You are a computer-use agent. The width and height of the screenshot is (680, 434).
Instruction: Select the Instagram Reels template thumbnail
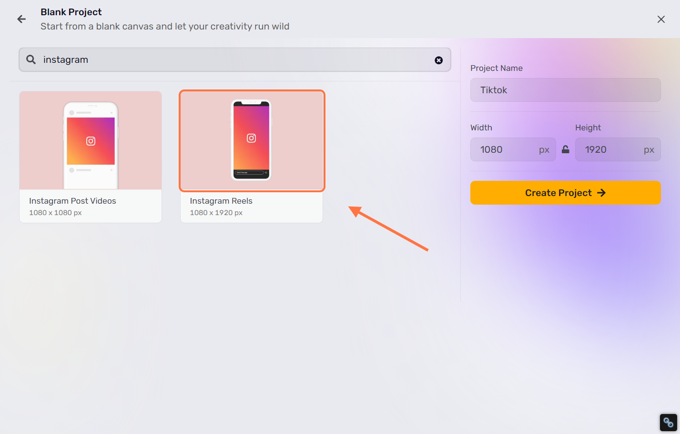click(x=252, y=141)
